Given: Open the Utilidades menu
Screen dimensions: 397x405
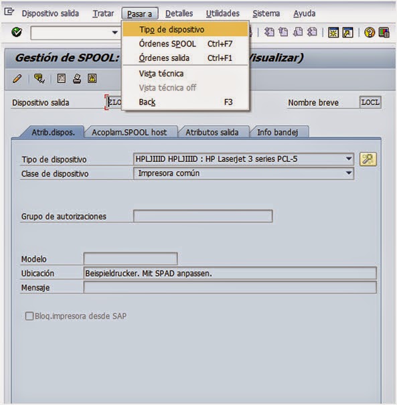Looking at the screenshot, I should (223, 13).
